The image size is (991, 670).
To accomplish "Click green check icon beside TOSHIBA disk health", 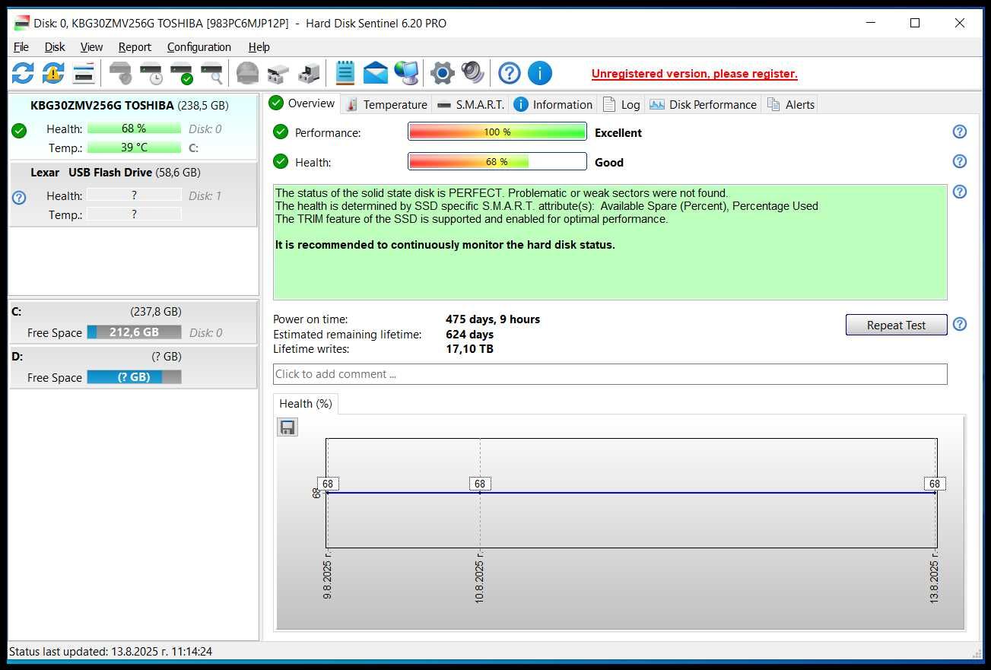I will [19, 131].
